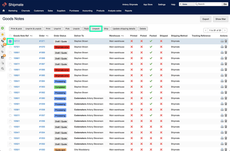Open the App Store link
Image resolution: width=230 pixels, height=151 pixels.
coord(148,5)
